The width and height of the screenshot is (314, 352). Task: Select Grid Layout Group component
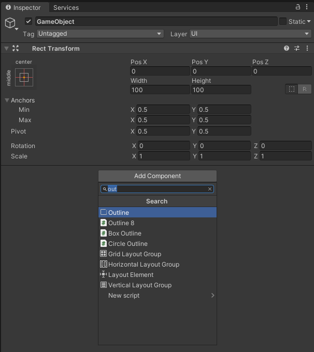click(x=158, y=254)
